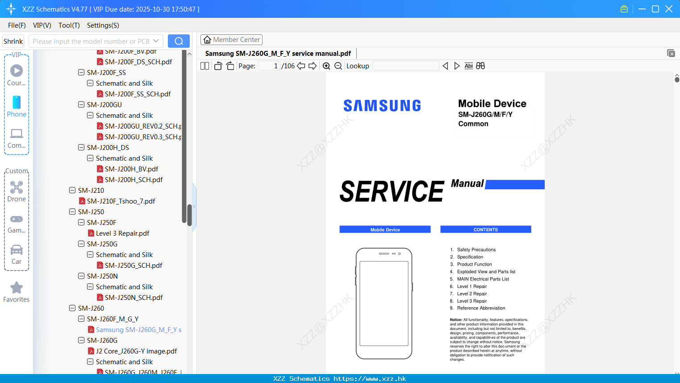The image size is (680, 383).
Task: Click the file tree scroll-up arrow
Action: click(189, 54)
